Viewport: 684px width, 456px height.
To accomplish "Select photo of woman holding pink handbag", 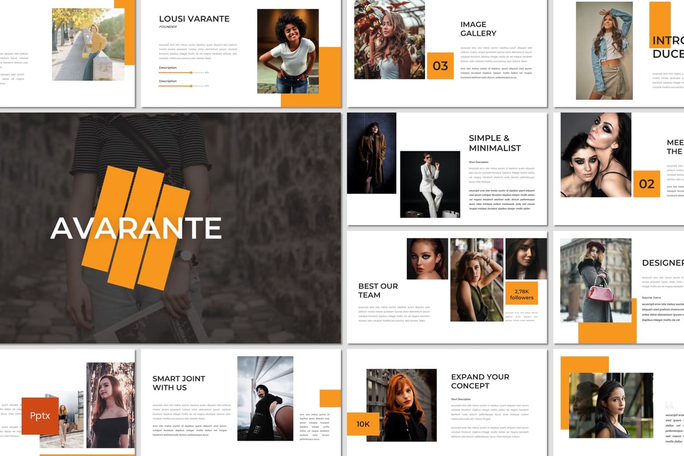I will pyautogui.click(x=596, y=280).
